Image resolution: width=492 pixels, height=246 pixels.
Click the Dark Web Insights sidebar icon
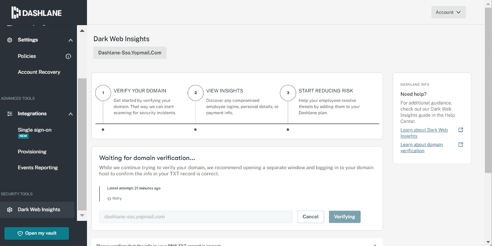10,210
